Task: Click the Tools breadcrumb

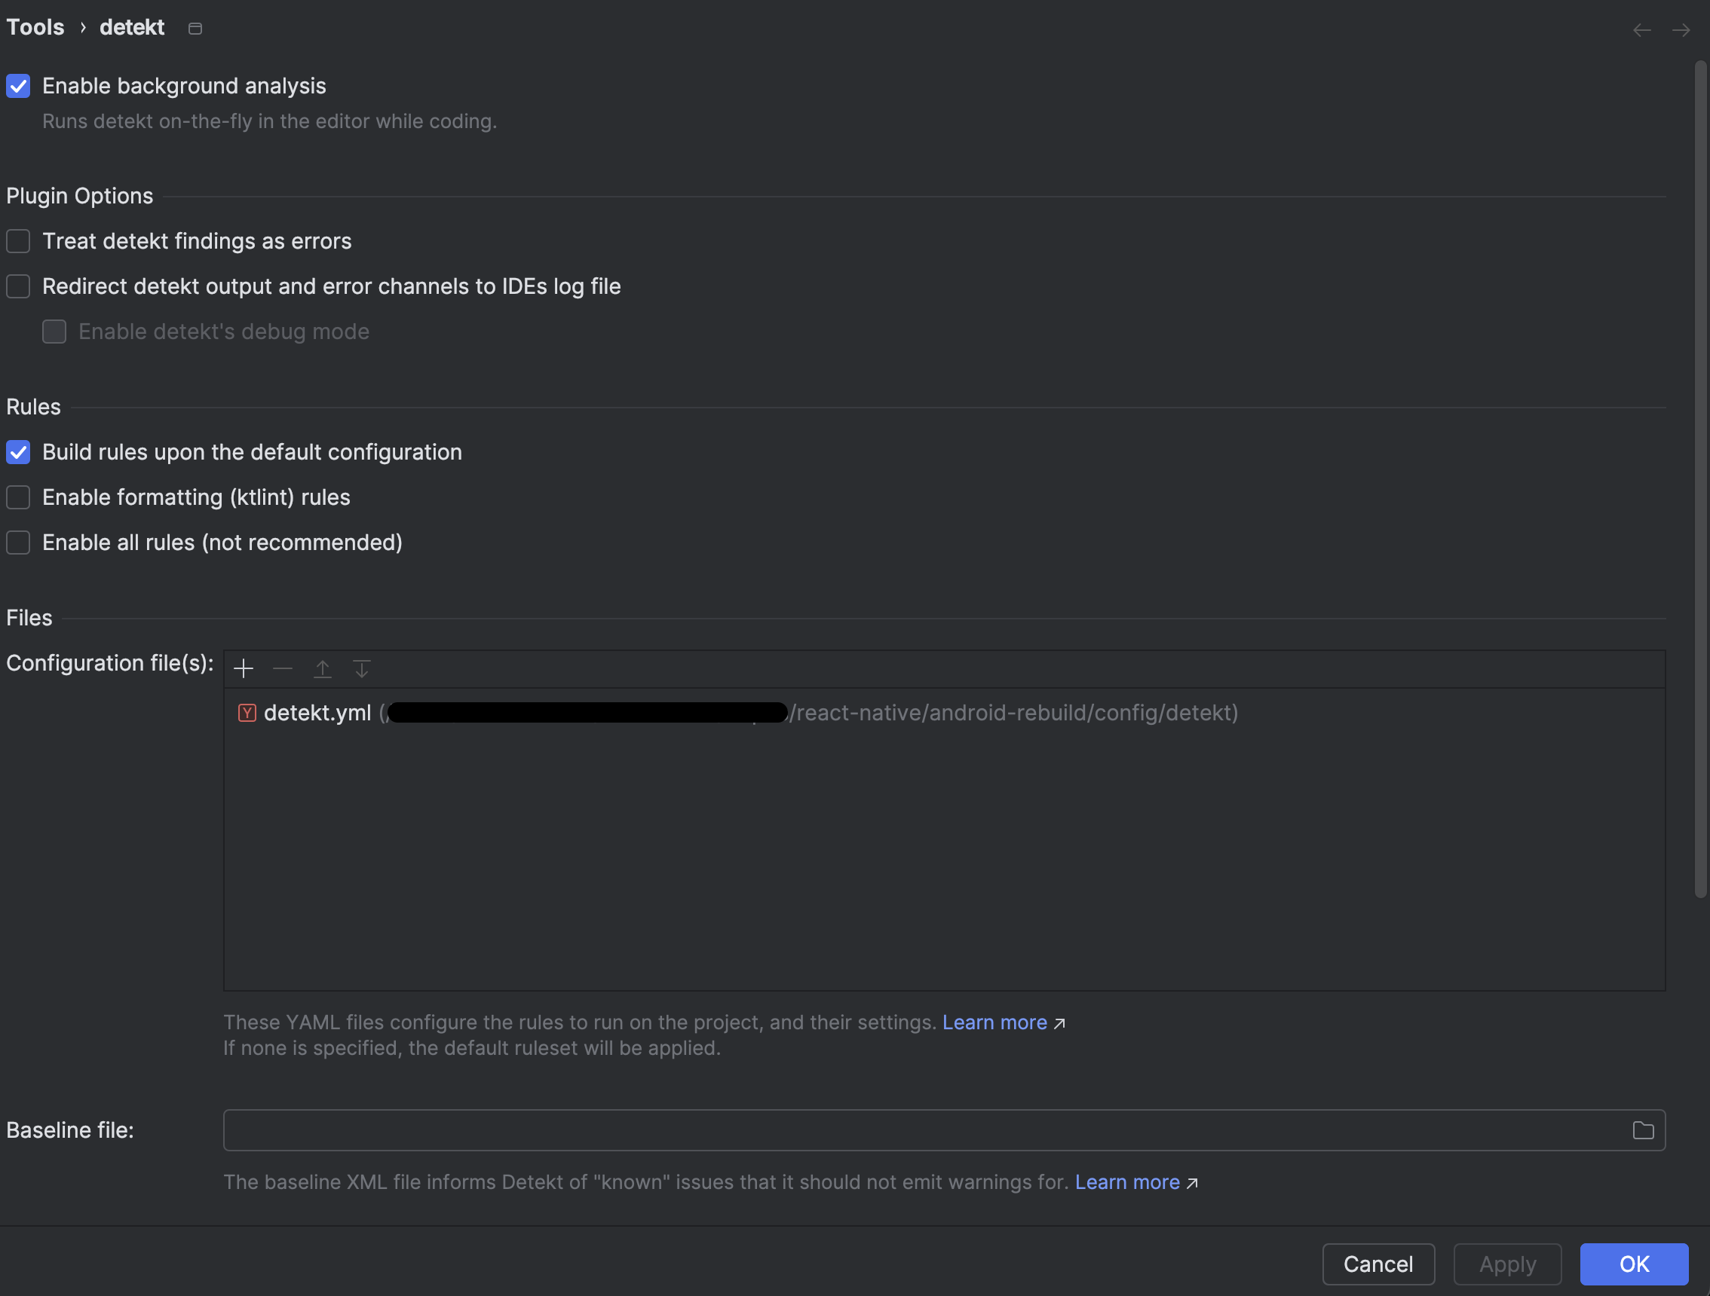Action: pyautogui.click(x=35, y=28)
